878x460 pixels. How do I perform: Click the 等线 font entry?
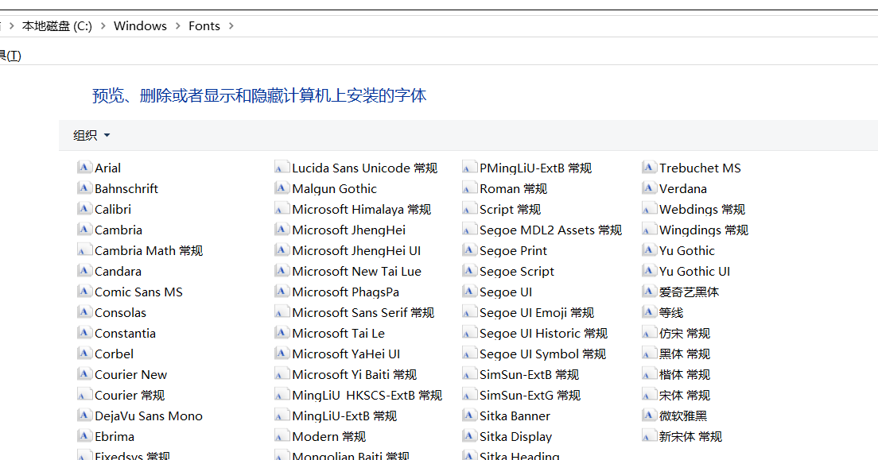click(670, 313)
